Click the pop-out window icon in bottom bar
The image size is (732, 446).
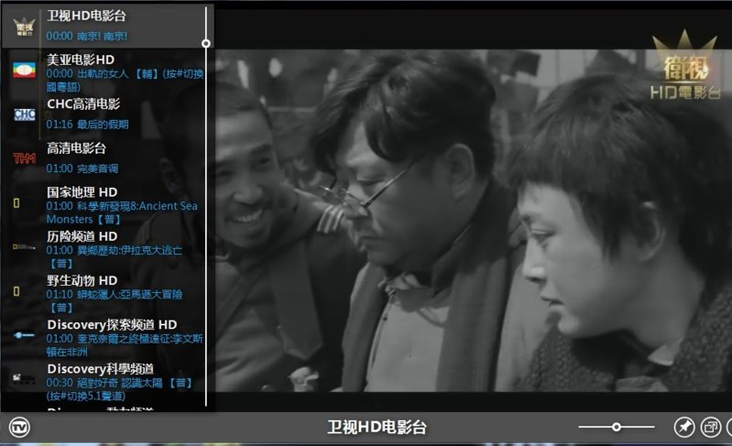pyautogui.click(x=710, y=427)
